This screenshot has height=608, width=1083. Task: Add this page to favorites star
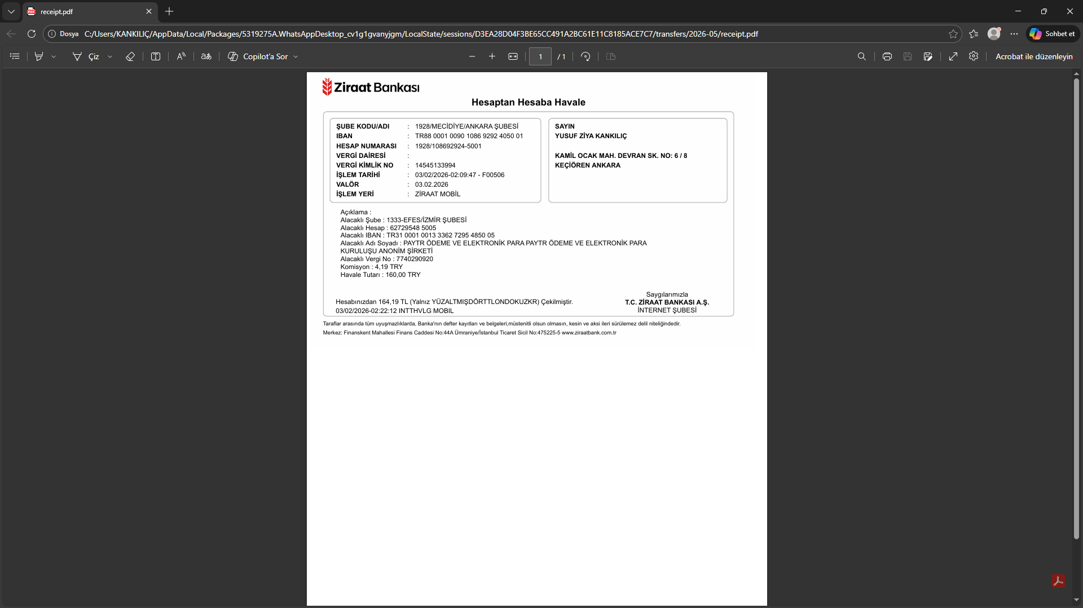[x=953, y=34]
